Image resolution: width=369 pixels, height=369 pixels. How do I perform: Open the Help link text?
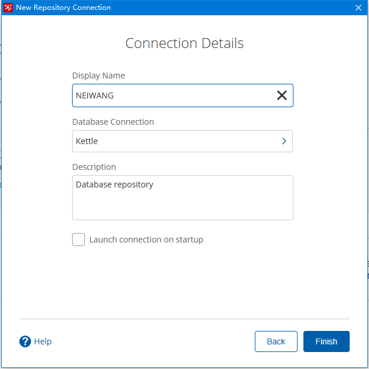[43, 341]
